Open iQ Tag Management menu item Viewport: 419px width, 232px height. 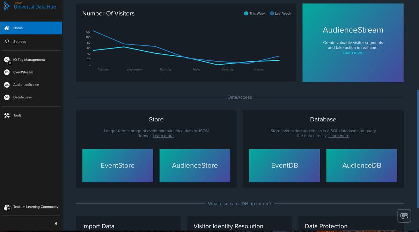[31, 60]
